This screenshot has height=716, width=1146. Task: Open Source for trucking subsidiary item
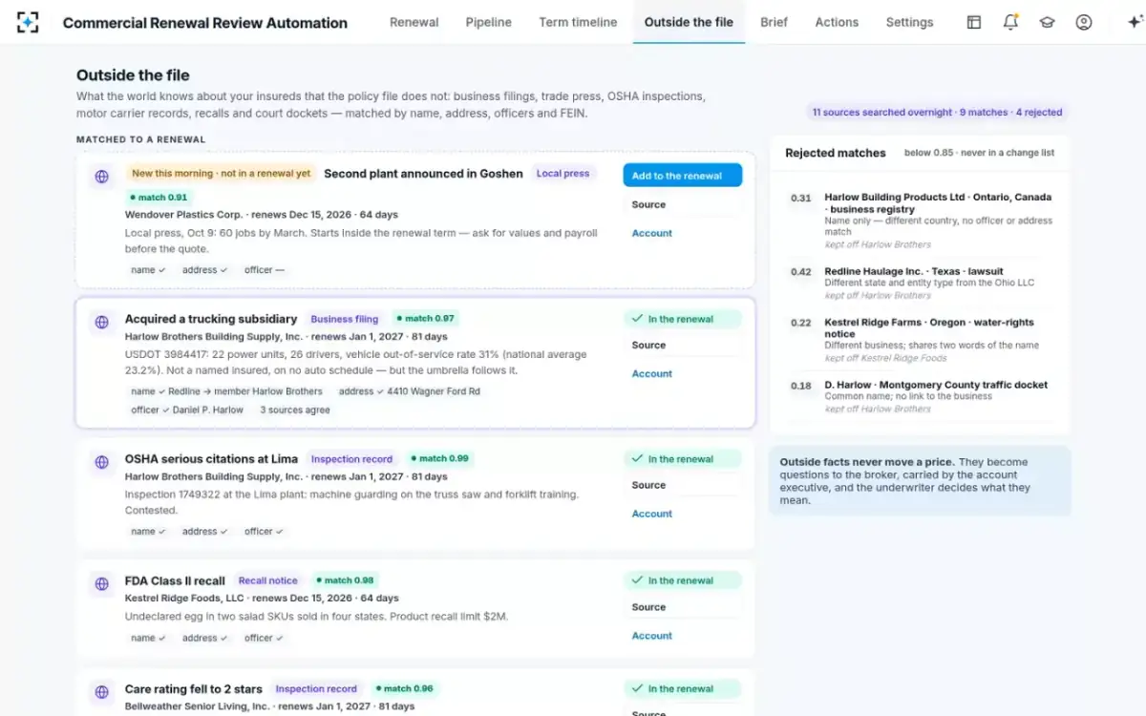coord(682,345)
